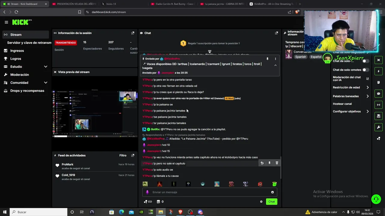Screen dimensions: 385x216
Task: Click the Kick logo
Action: point(22,22)
